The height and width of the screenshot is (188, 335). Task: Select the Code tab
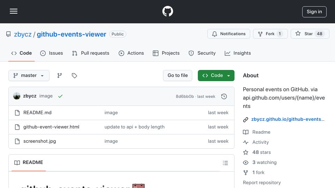pos(21,53)
